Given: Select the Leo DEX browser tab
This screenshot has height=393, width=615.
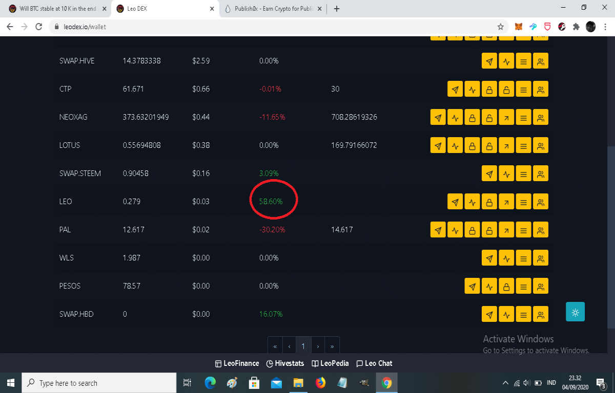Looking at the screenshot, I should tap(166, 9).
